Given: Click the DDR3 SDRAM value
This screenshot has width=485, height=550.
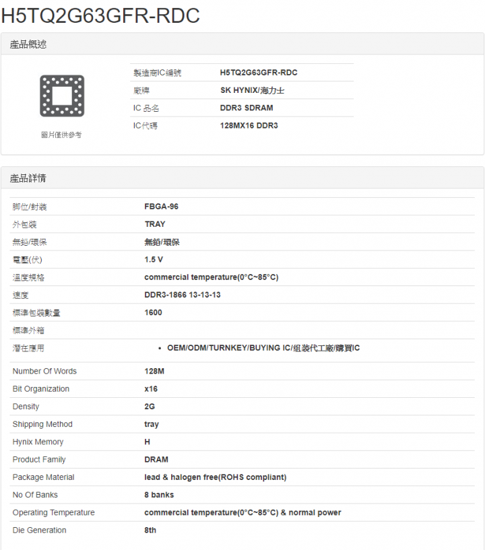Looking at the screenshot, I should coord(247,108).
